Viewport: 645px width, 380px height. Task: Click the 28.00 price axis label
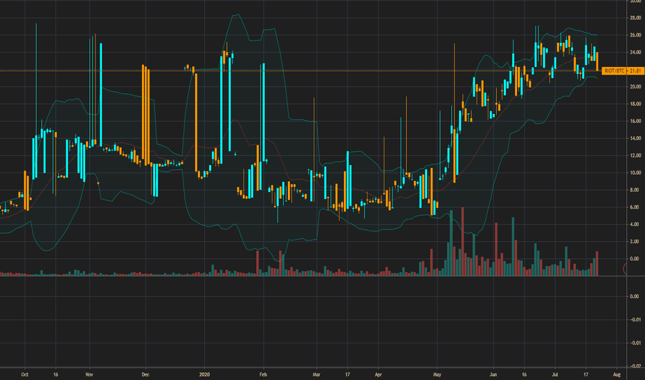click(635, 18)
